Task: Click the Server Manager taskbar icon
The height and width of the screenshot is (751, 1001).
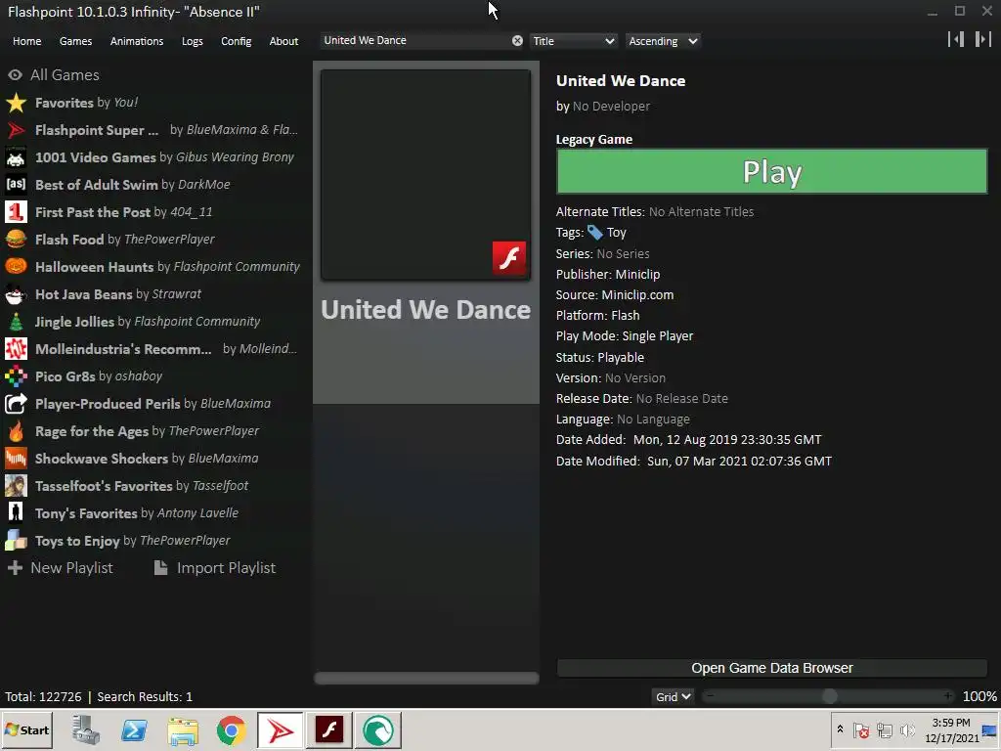Action: 86,729
